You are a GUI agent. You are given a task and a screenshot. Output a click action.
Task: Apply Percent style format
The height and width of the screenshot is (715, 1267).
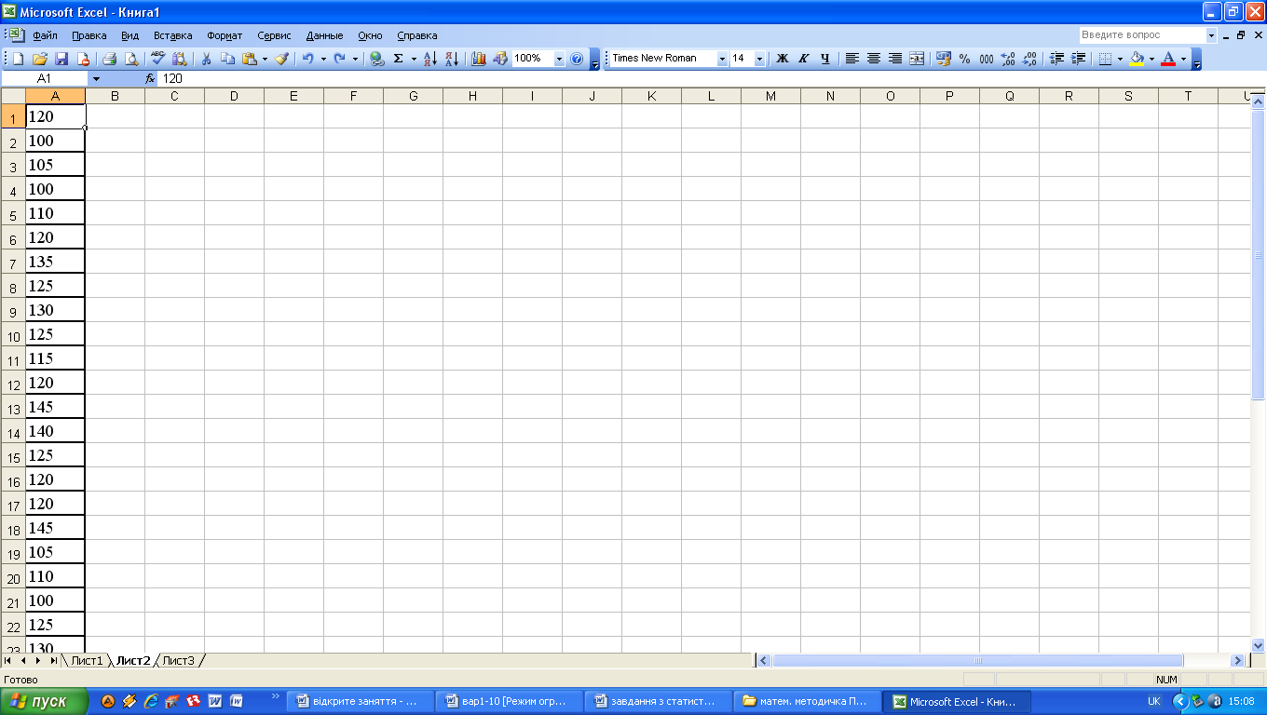pos(964,59)
